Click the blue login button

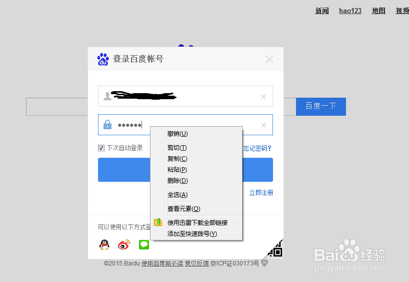click(x=185, y=170)
